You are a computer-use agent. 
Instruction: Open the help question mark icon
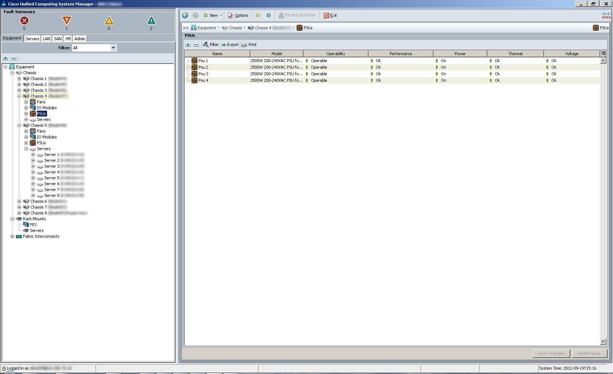point(258,15)
